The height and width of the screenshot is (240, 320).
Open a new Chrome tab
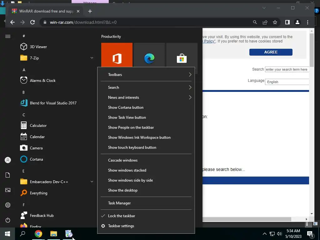[90, 11]
